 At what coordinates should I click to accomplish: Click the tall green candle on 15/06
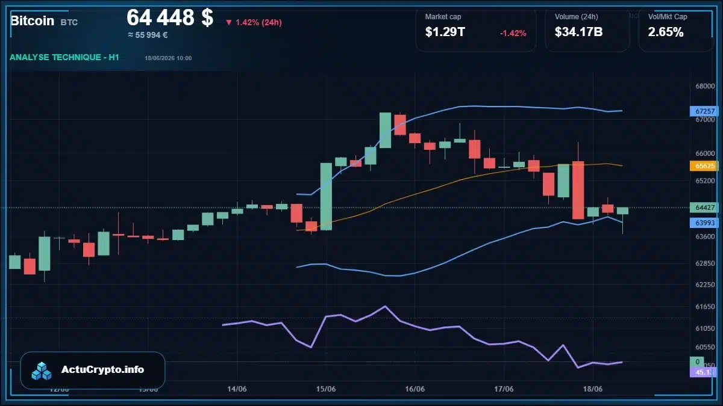coord(326,196)
